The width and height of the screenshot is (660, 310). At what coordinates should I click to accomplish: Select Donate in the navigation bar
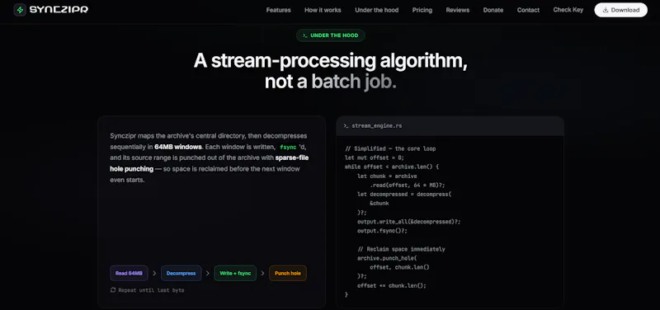click(493, 10)
